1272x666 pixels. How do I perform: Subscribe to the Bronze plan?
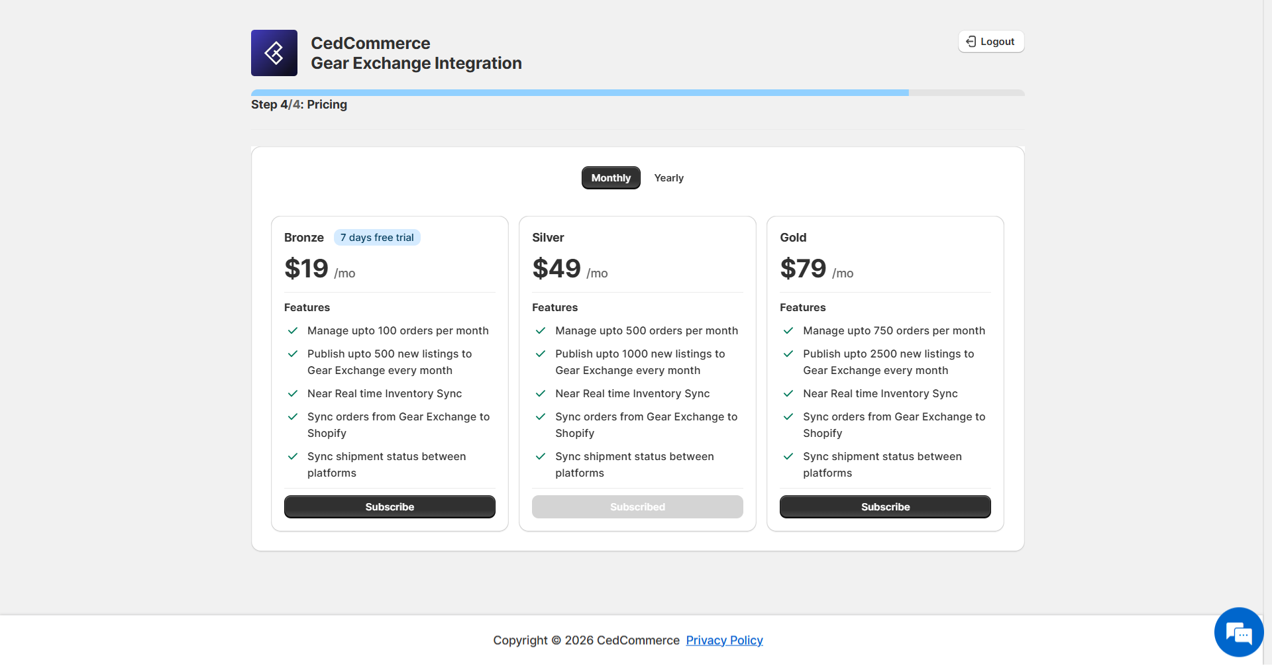(390, 507)
